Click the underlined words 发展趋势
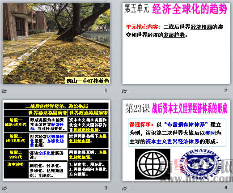The image size is (233, 193). point(174,35)
